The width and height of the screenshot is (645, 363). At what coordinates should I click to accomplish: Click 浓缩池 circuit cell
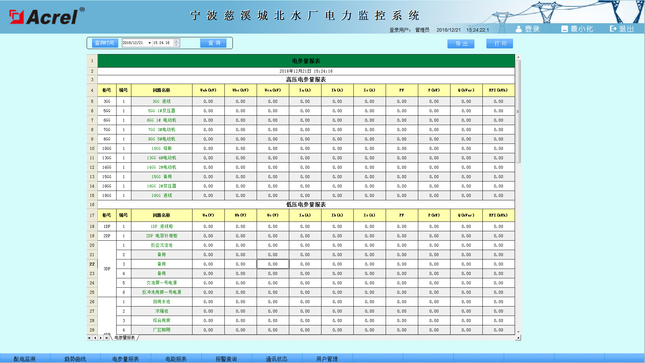(162, 311)
